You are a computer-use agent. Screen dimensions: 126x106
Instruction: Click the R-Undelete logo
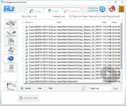[9, 9]
